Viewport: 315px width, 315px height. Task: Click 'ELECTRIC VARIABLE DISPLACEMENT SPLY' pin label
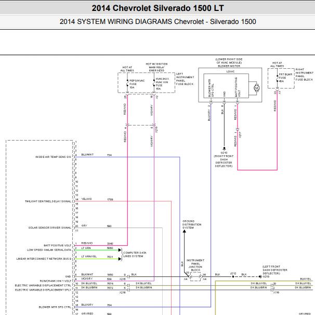43,290
